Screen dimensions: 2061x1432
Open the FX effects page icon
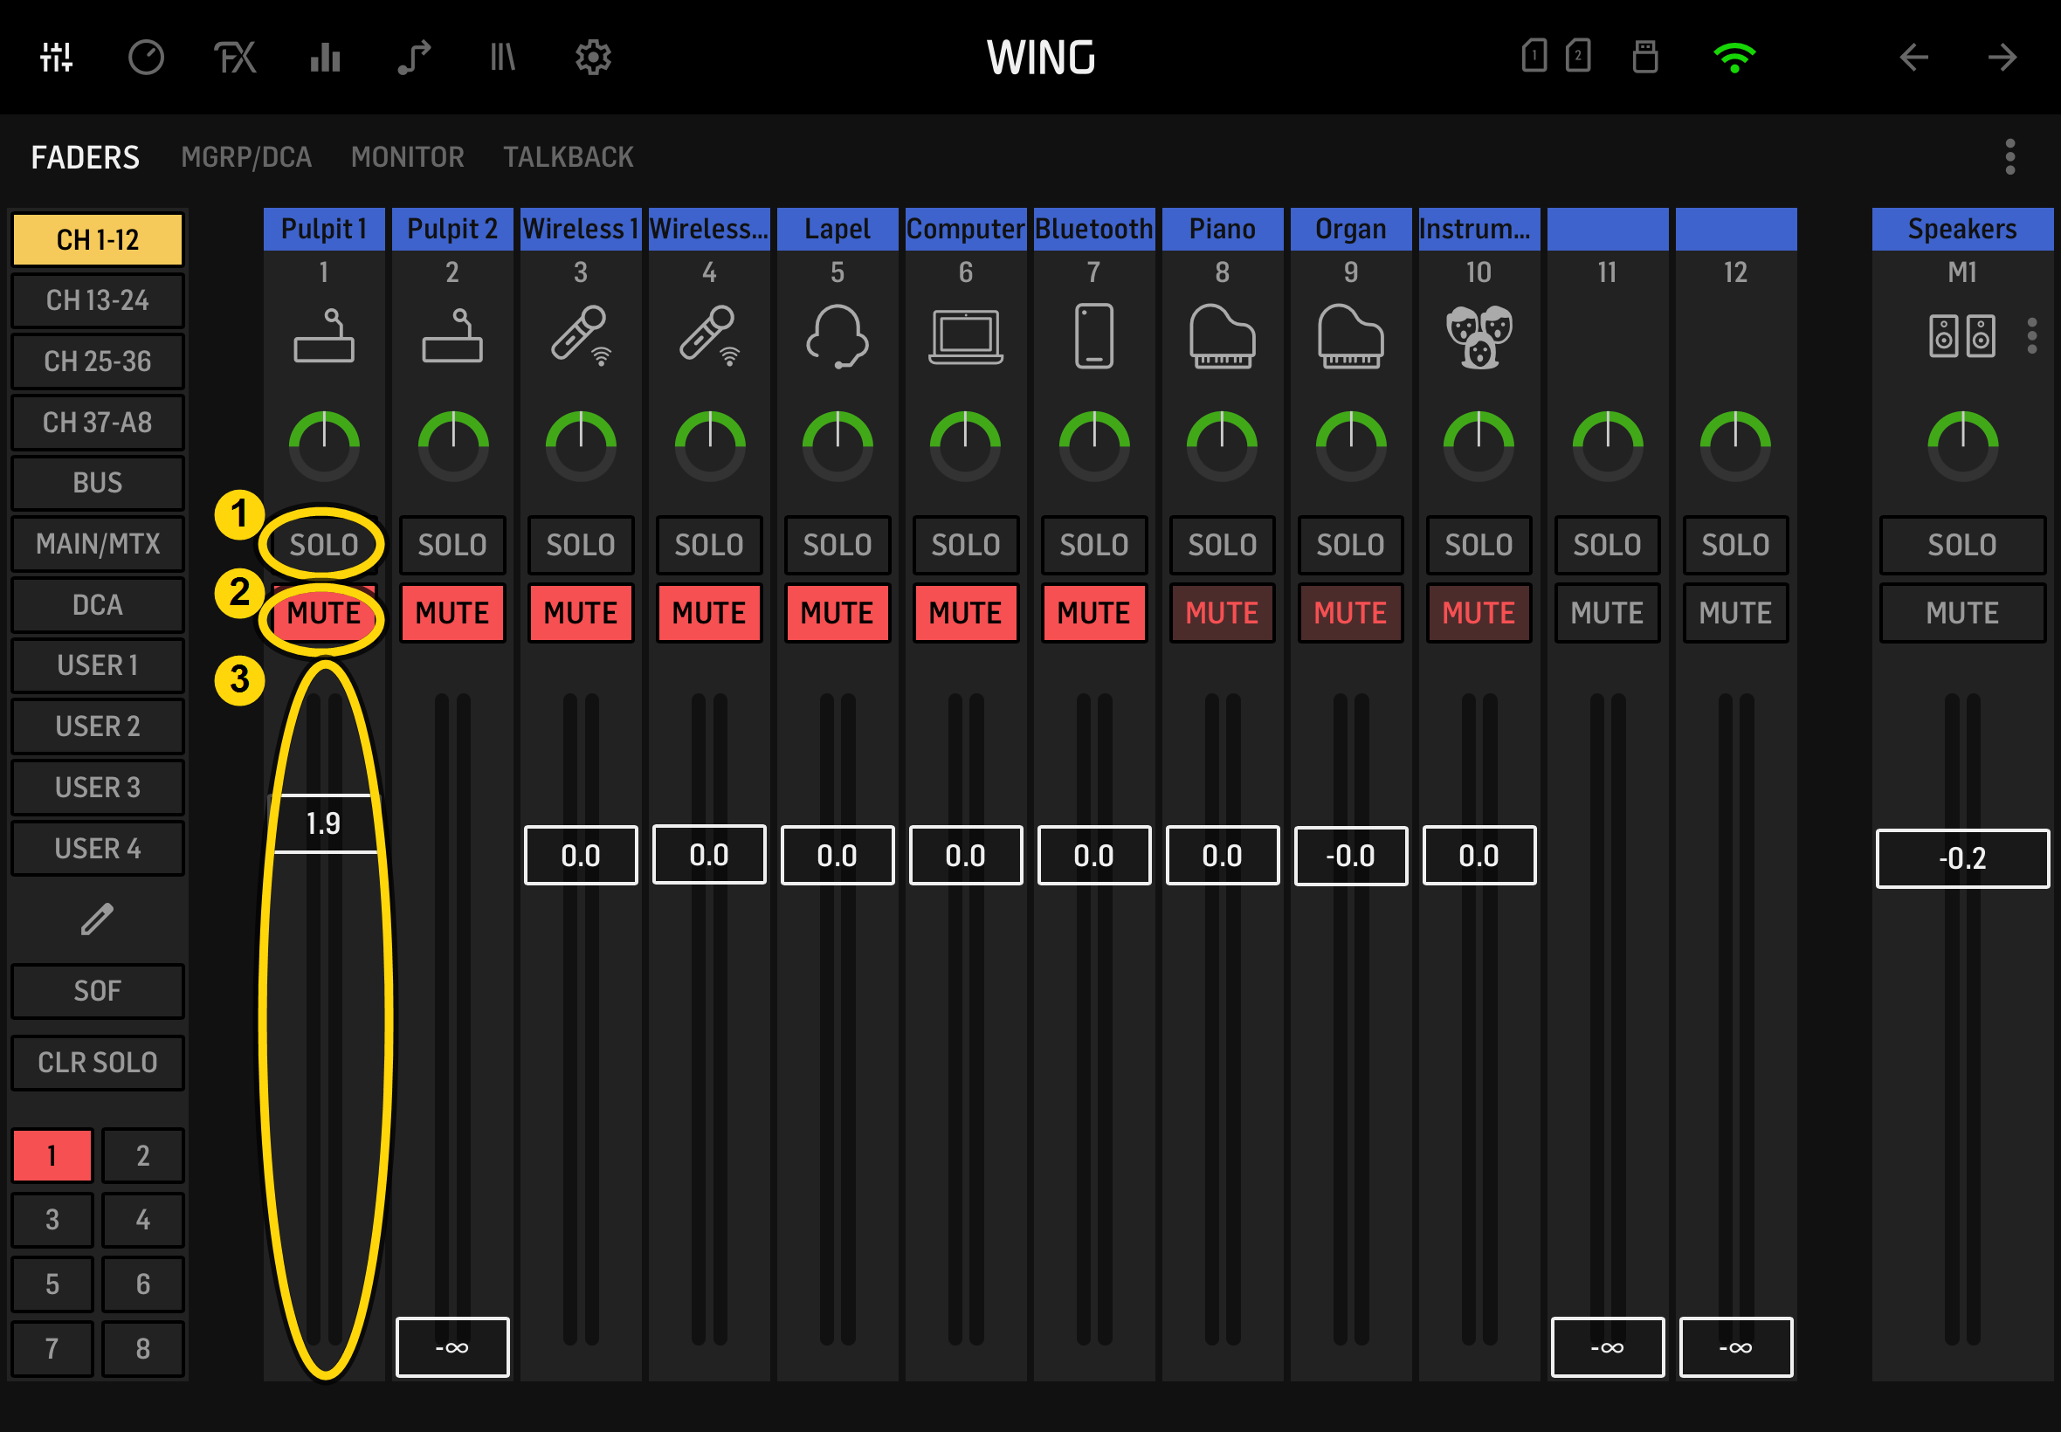(x=235, y=58)
